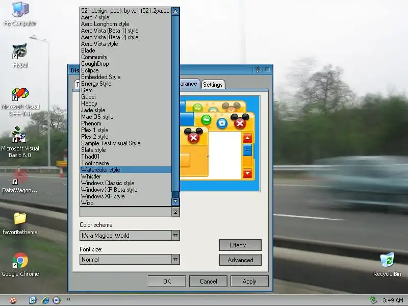The height and width of the screenshot is (306, 408).
Task: Launch Internet Explorer from quick launch
Action: pos(45,300)
